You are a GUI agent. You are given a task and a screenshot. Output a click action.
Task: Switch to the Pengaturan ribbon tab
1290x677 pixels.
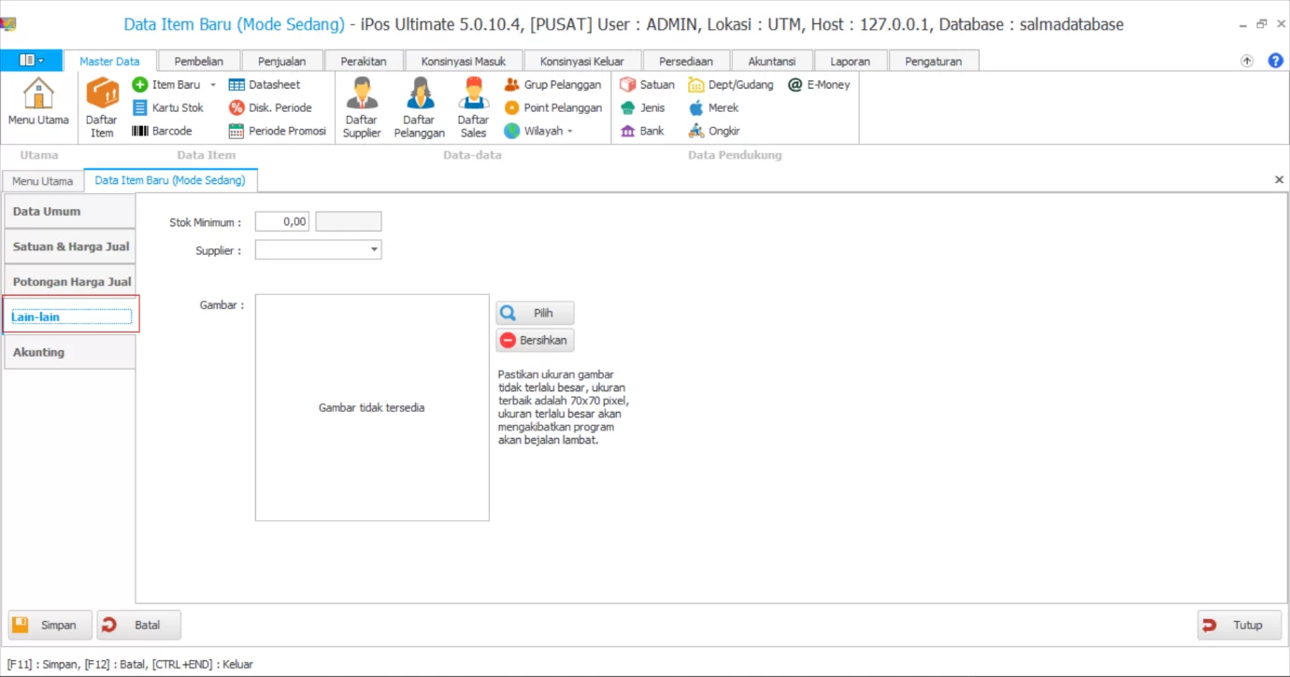click(934, 61)
